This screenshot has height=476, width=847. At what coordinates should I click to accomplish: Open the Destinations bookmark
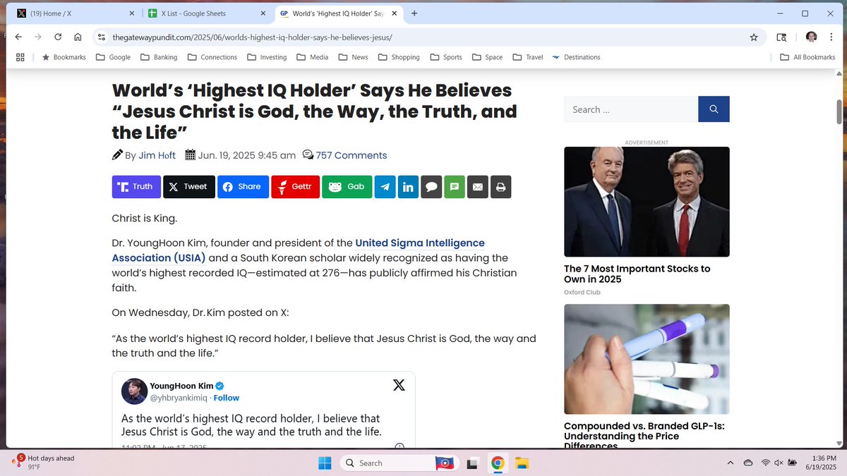pos(576,57)
